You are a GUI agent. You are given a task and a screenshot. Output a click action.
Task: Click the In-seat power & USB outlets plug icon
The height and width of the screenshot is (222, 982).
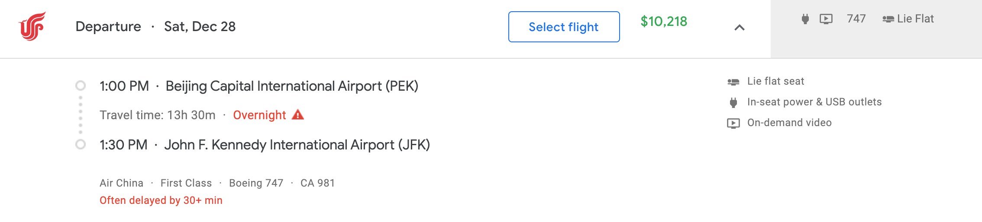pyautogui.click(x=733, y=102)
